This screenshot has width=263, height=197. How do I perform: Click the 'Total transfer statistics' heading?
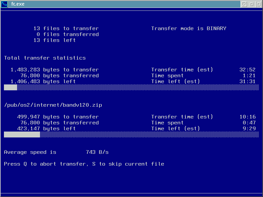click(x=45, y=58)
